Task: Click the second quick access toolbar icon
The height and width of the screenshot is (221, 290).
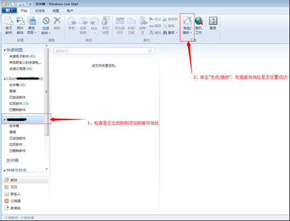Action: [x=19, y=4]
